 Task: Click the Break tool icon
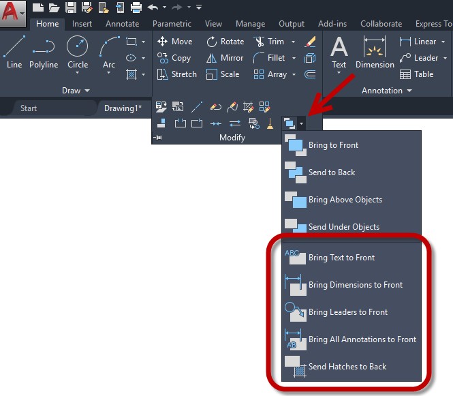pos(181,123)
